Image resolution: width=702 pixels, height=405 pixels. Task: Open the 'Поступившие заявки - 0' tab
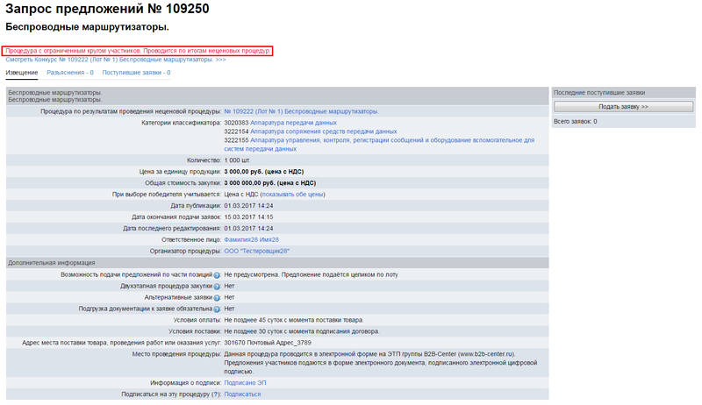pos(136,73)
